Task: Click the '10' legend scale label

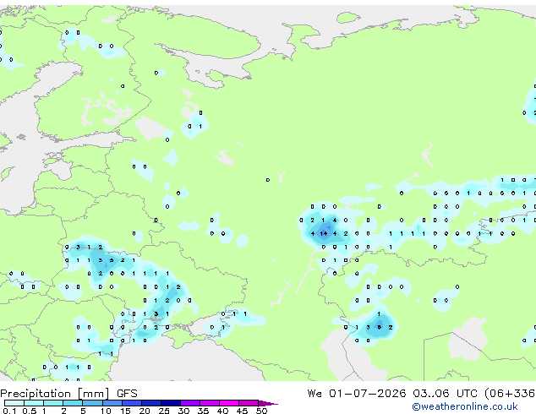Action: pyautogui.click(x=106, y=411)
